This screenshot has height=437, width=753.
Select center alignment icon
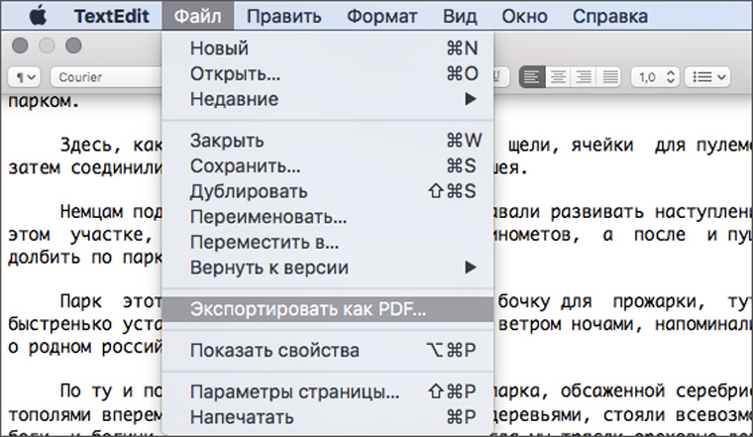coord(560,76)
